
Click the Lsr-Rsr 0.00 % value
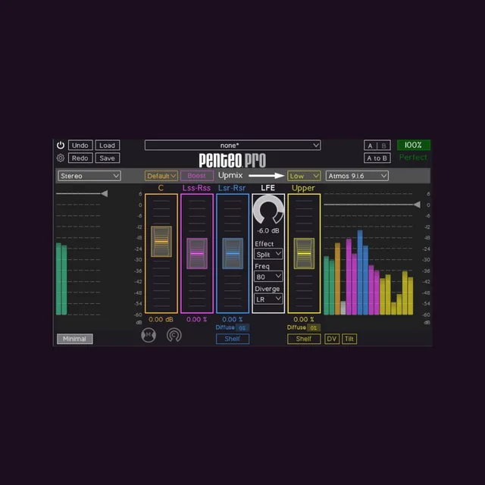233,319
